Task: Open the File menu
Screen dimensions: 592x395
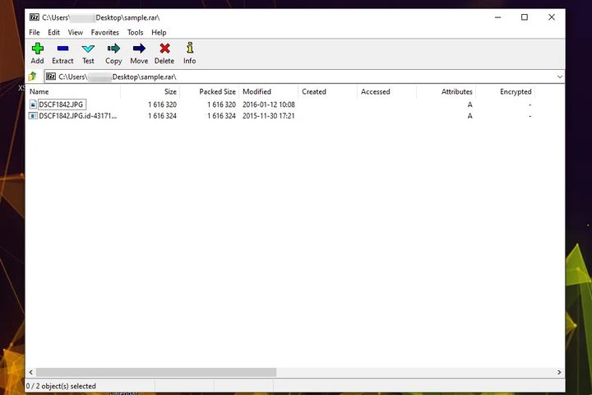Action: coord(35,32)
